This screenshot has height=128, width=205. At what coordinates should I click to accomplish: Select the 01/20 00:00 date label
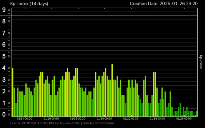click(104, 118)
